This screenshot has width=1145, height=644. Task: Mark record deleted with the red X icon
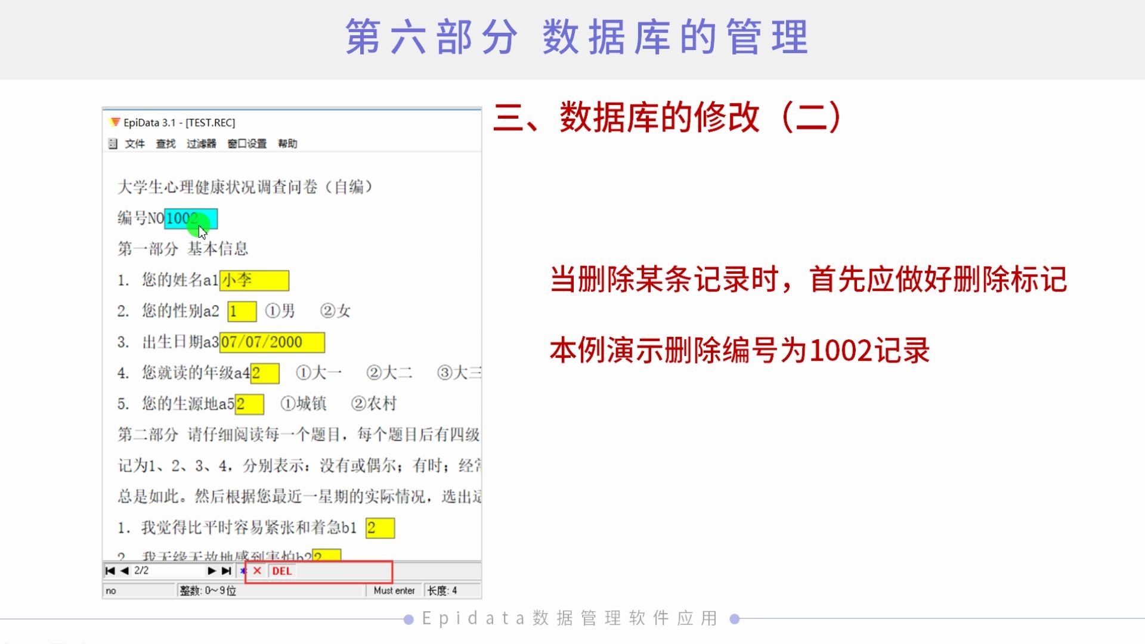tap(256, 571)
